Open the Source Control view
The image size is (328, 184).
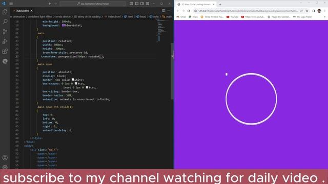(5, 32)
